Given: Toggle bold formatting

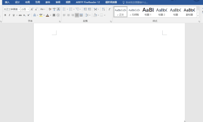Looking at the screenshot, I should (x=5, y=15).
